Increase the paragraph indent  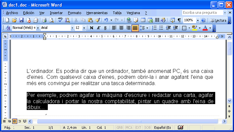pyautogui.click(x=175, y=28)
